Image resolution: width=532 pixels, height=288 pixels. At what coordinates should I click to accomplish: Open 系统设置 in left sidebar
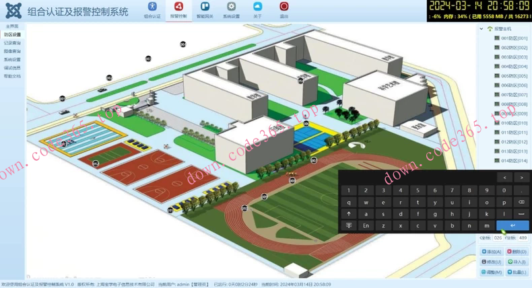click(x=12, y=59)
